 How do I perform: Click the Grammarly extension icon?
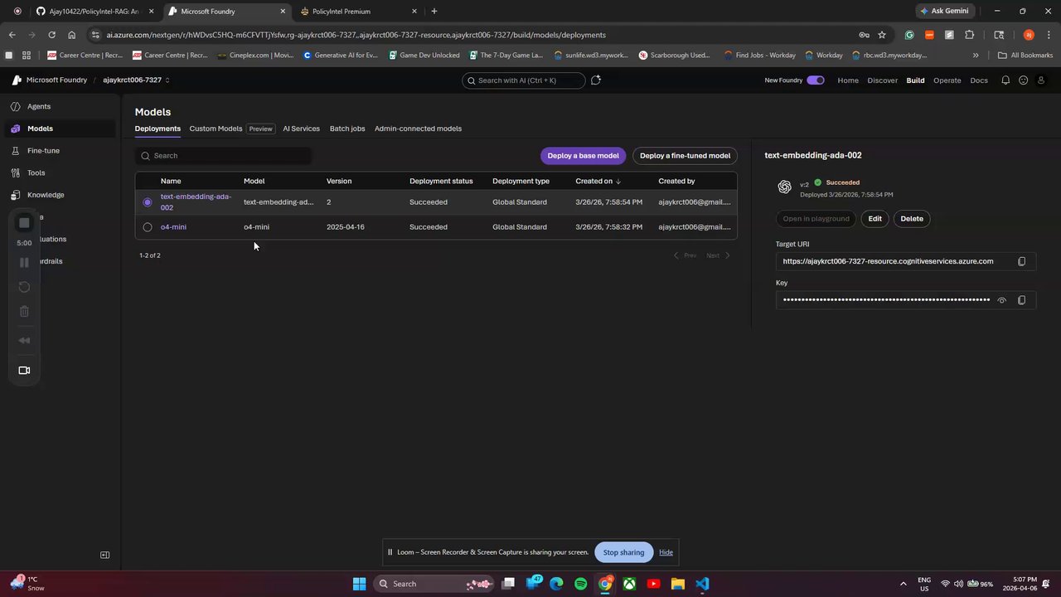[x=909, y=35]
